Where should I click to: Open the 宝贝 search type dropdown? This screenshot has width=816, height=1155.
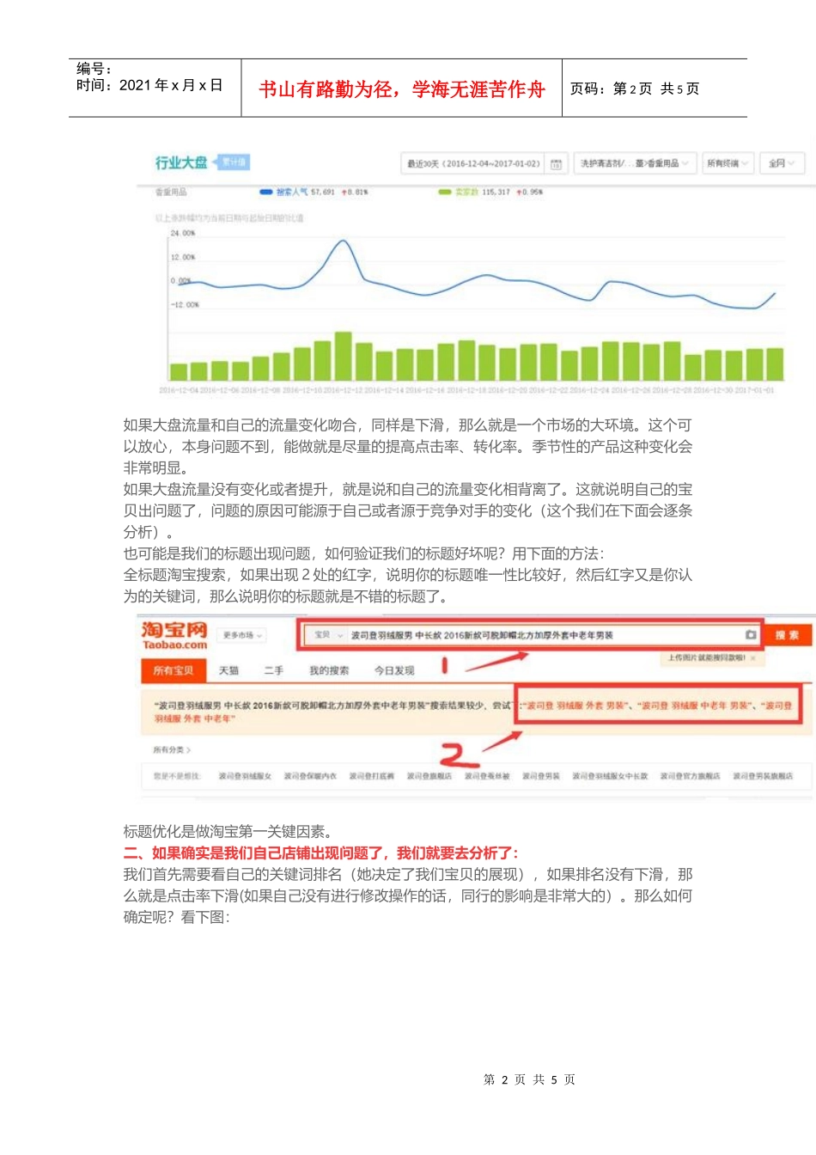point(326,635)
